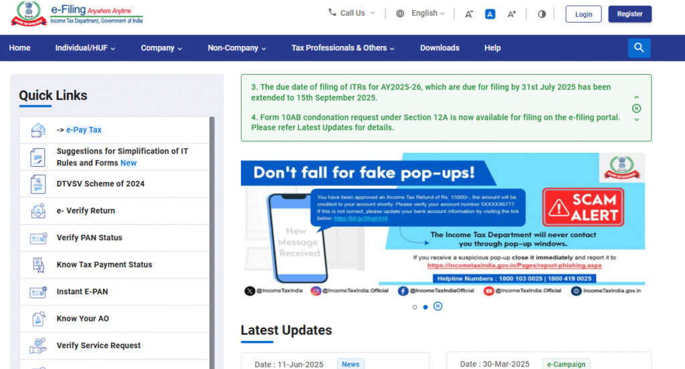This screenshot has height=369, width=685.
Task: Click the DTVSV Scheme document icon
Action: 38,184
